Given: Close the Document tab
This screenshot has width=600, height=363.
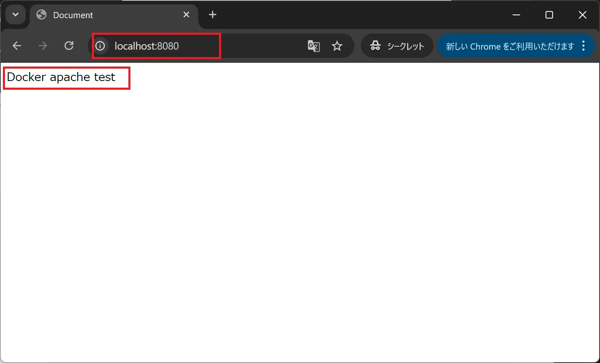Looking at the screenshot, I should (x=186, y=14).
